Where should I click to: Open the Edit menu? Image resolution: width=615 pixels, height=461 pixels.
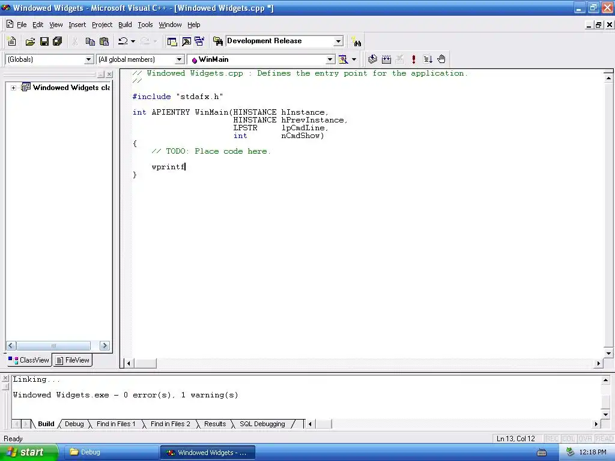(x=38, y=25)
